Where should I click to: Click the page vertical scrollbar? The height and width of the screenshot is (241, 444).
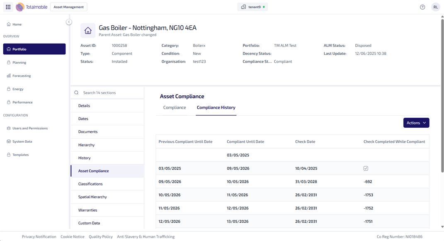tap(442, 95)
